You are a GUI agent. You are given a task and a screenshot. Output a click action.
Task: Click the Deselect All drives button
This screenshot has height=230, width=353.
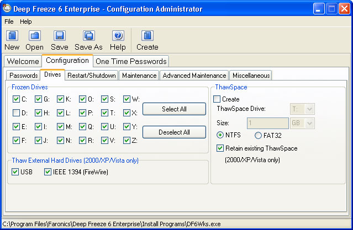pyautogui.click(x=174, y=132)
